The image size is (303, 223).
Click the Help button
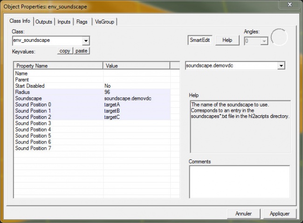[227, 40]
